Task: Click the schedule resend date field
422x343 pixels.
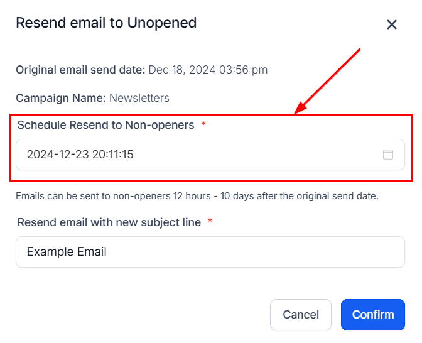Action: pos(201,155)
